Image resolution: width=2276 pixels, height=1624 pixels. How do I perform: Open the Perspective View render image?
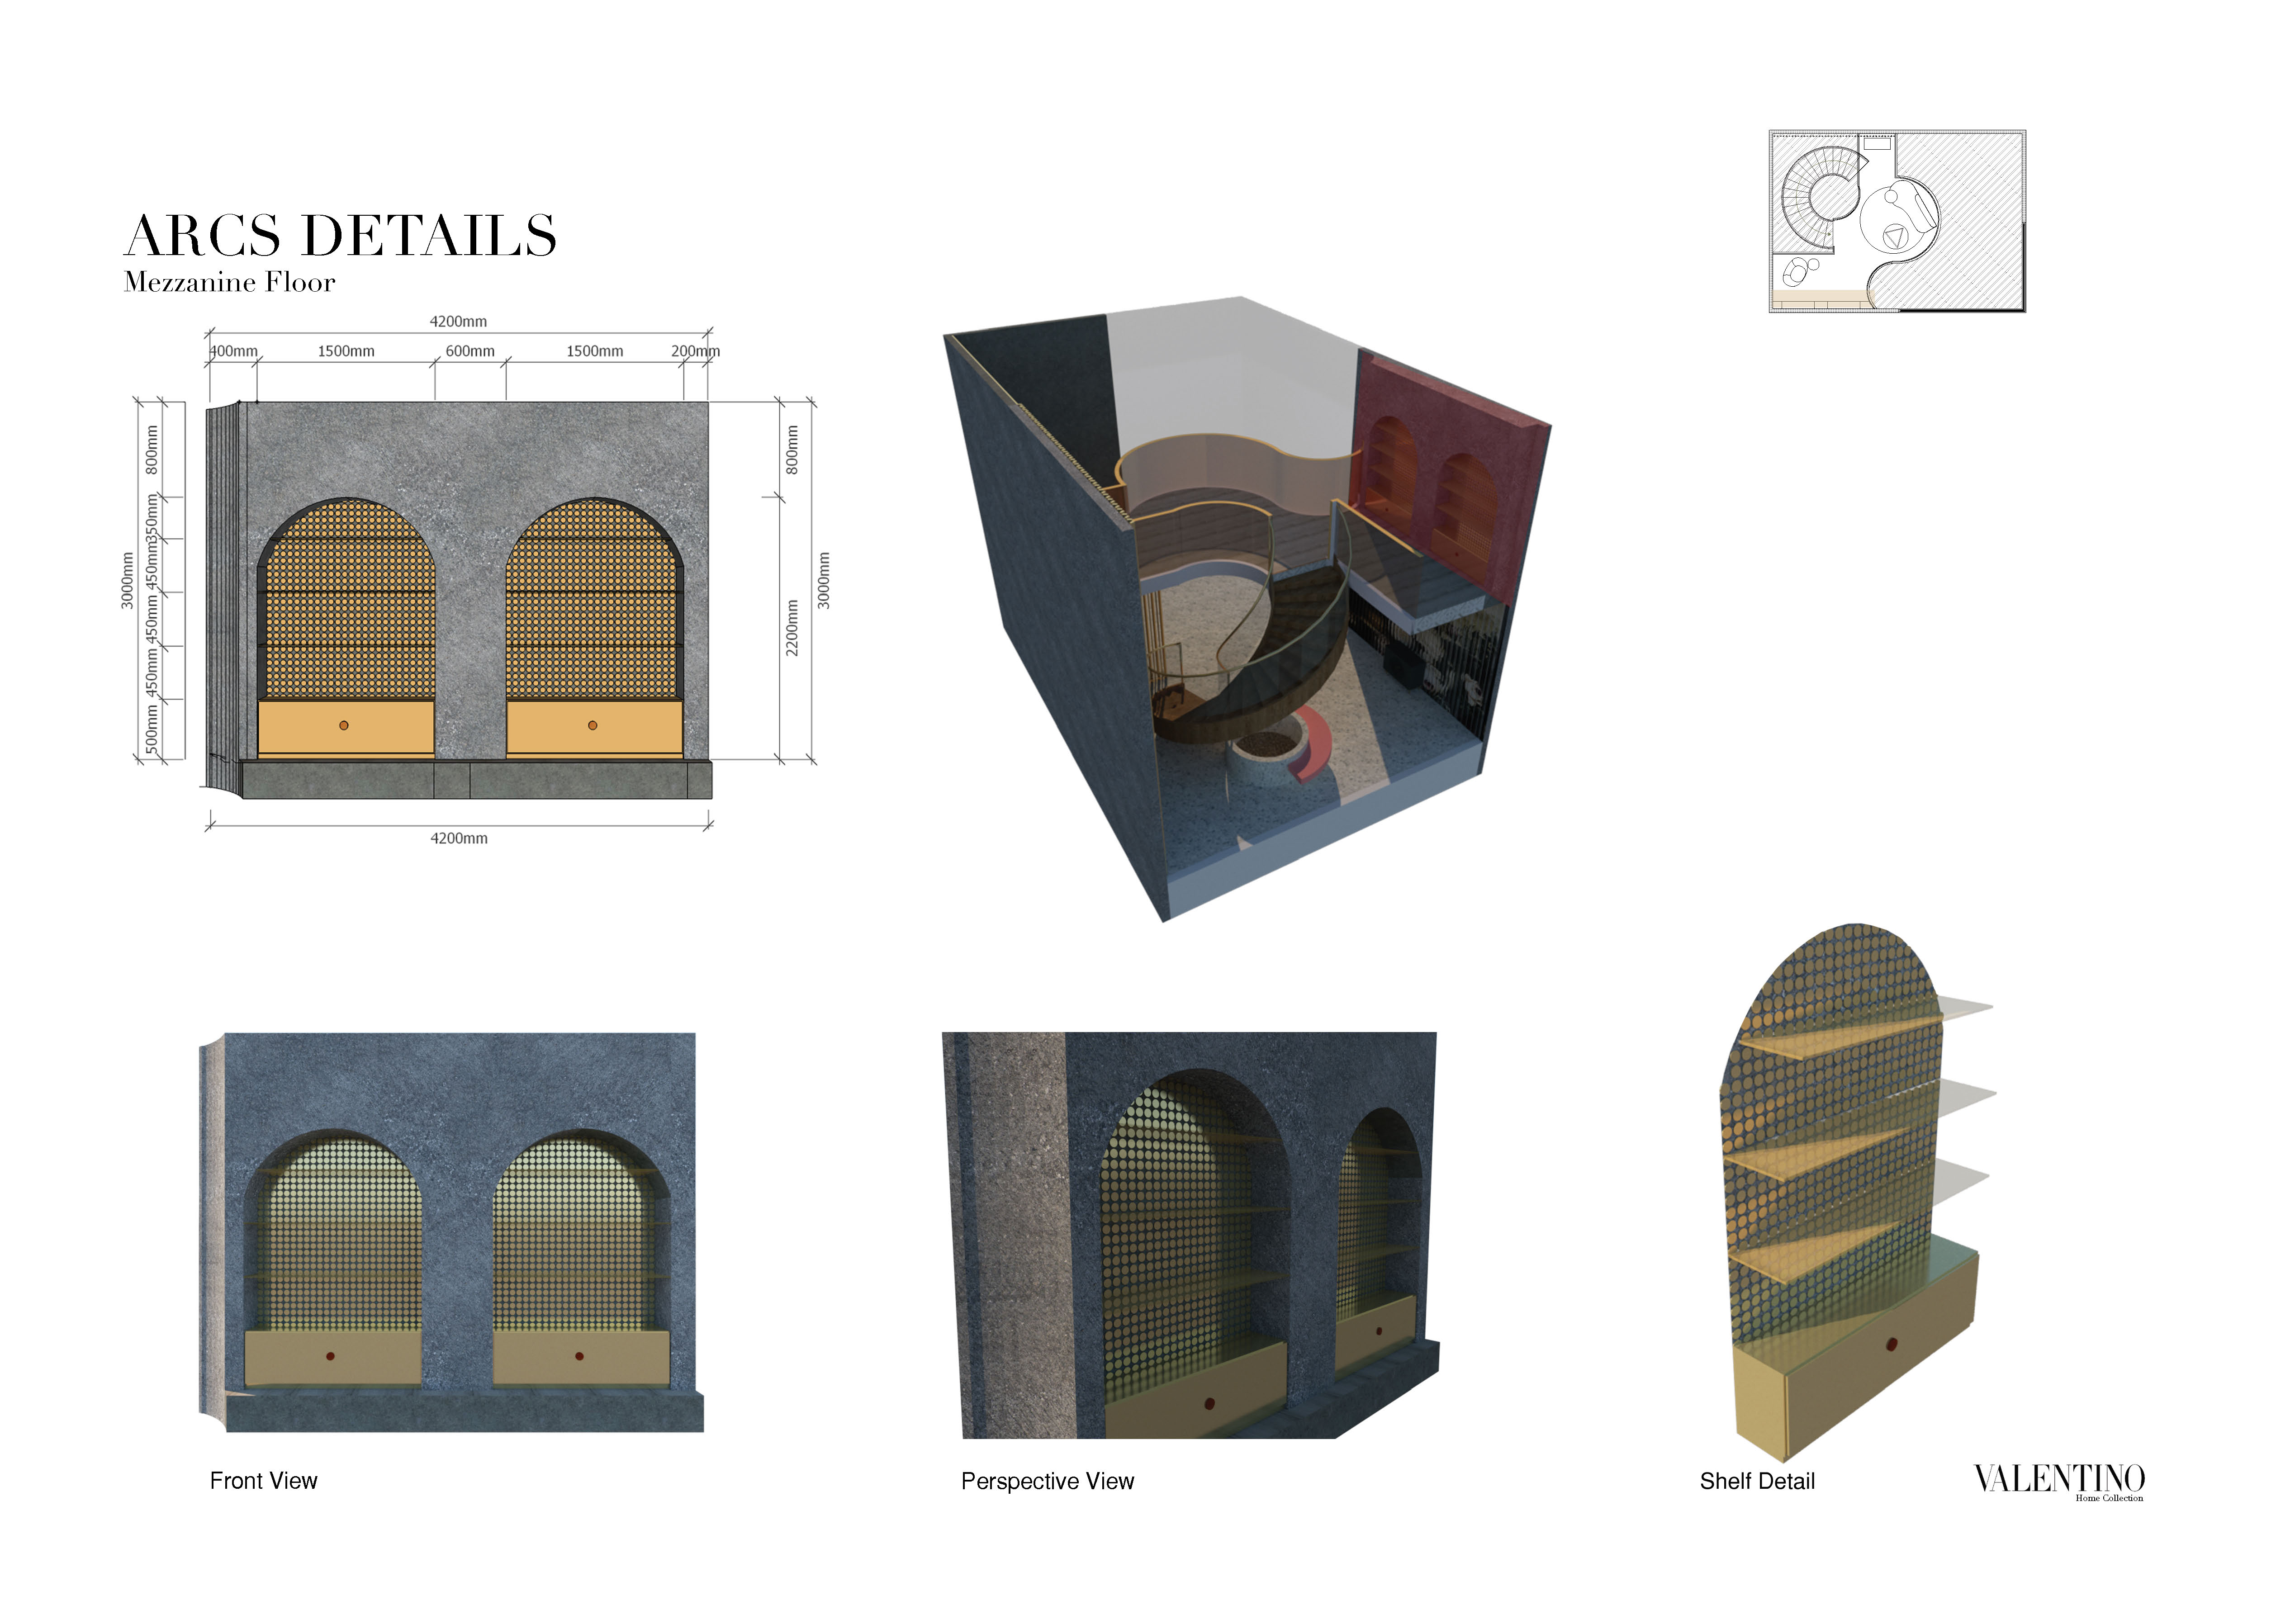tap(1190, 1235)
